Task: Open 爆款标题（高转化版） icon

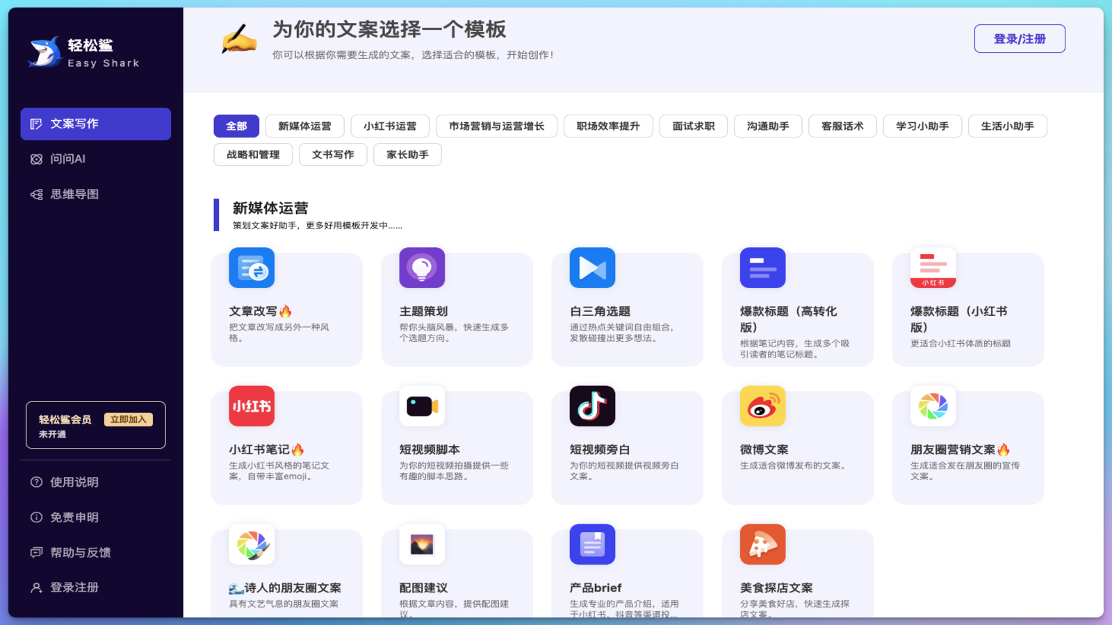Action: (x=762, y=268)
